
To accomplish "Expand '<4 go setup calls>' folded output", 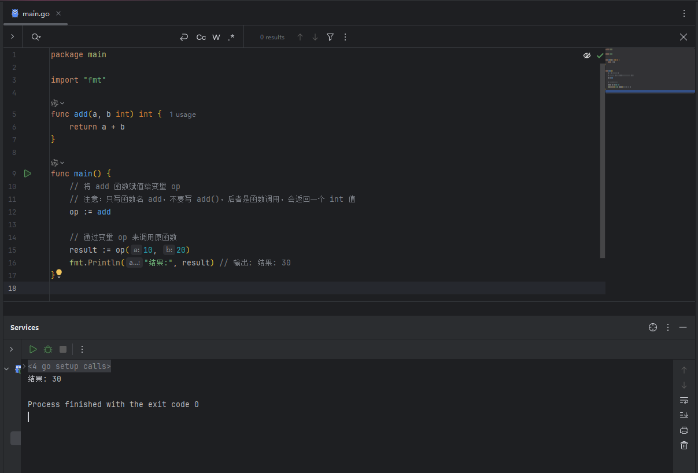I will pyautogui.click(x=69, y=366).
